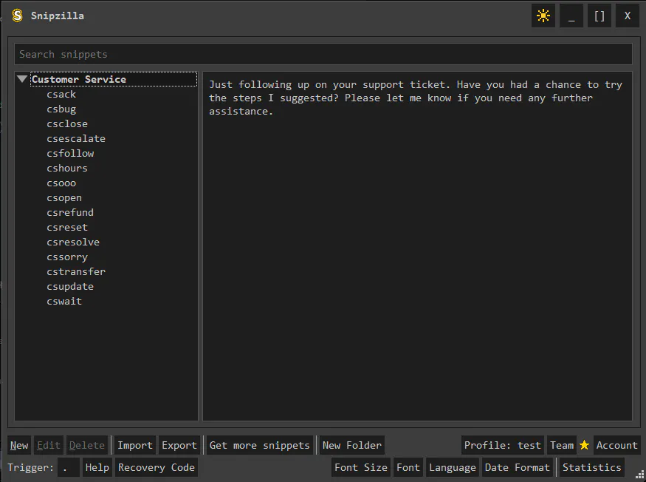
Task: Click Get more snippets
Action: pos(260,445)
